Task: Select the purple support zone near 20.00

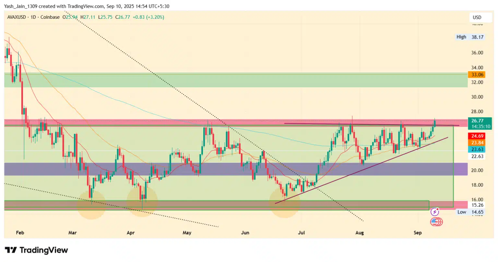Action: [x=236, y=169]
